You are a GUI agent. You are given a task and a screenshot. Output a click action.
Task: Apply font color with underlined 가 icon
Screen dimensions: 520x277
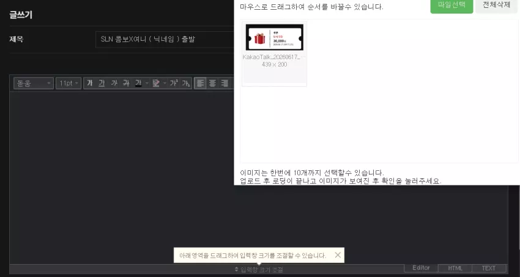coord(138,84)
